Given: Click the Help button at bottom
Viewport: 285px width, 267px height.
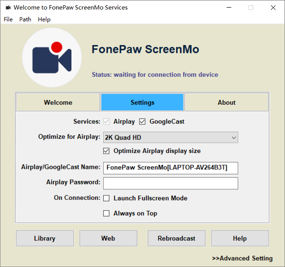Looking at the screenshot, I should pyautogui.click(x=240, y=238).
